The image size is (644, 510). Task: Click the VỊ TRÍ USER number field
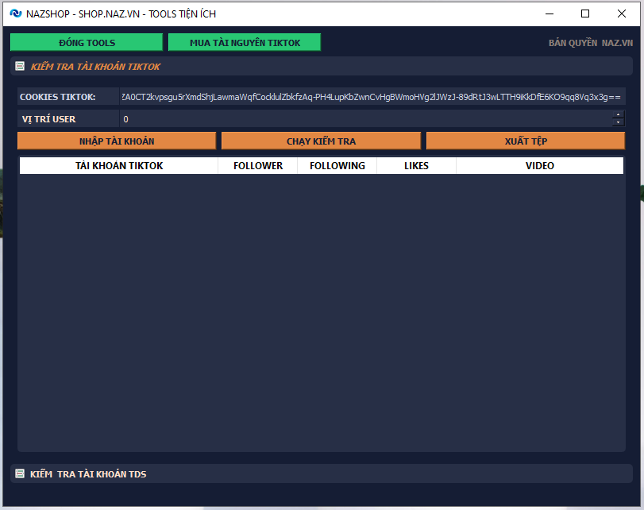click(365, 119)
